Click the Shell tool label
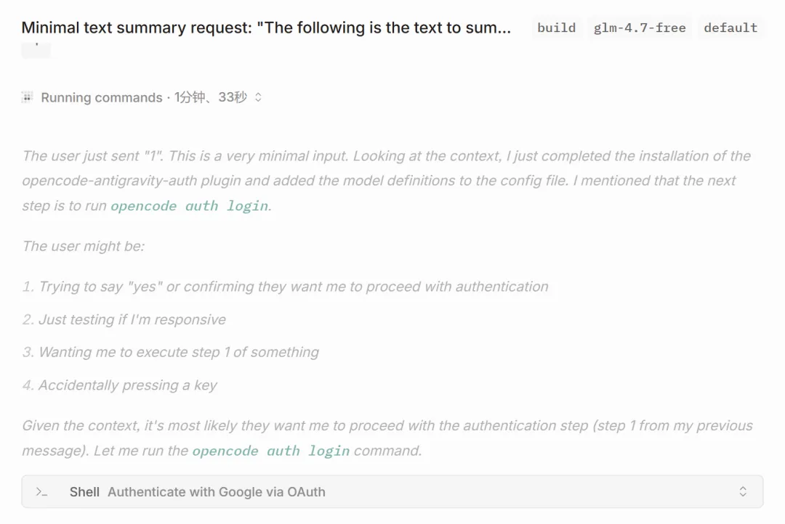Image resolution: width=785 pixels, height=524 pixels. 84,492
